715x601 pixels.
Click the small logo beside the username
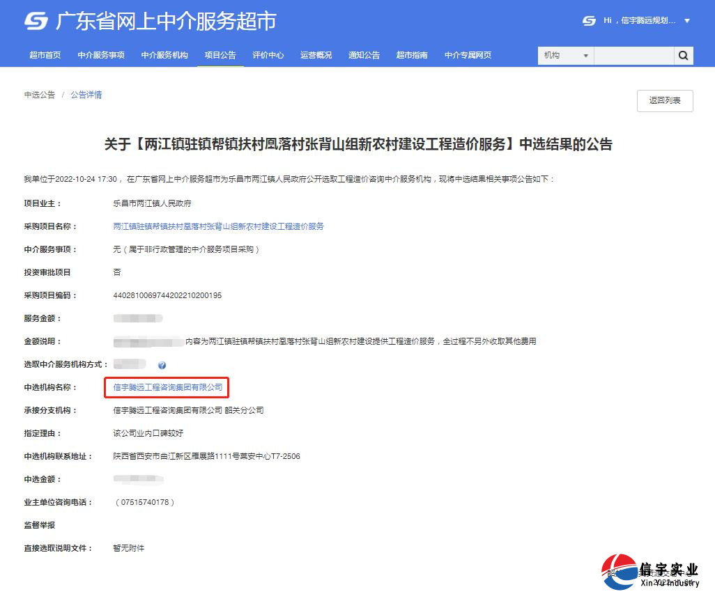[x=587, y=21]
